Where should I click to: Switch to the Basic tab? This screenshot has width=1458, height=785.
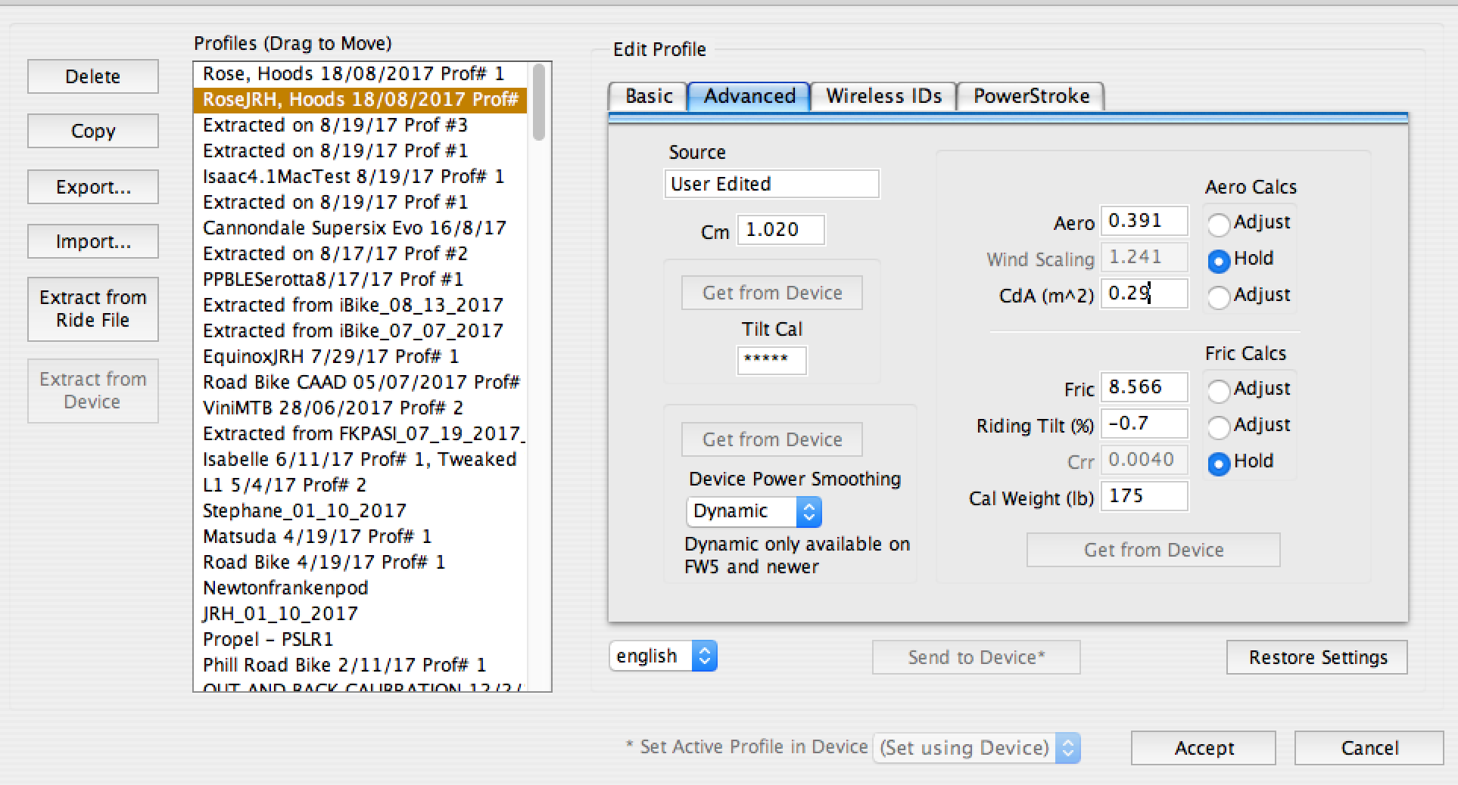click(648, 97)
